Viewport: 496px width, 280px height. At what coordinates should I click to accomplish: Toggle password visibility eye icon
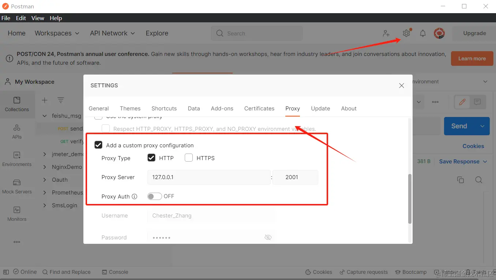click(x=268, y=237)
